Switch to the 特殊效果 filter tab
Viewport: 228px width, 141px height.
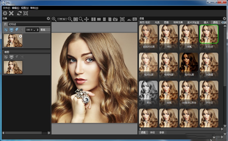click(x=178, y=23)
